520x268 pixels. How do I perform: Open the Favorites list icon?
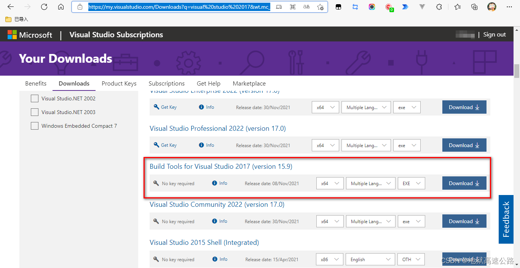click(x=458, y=7)
